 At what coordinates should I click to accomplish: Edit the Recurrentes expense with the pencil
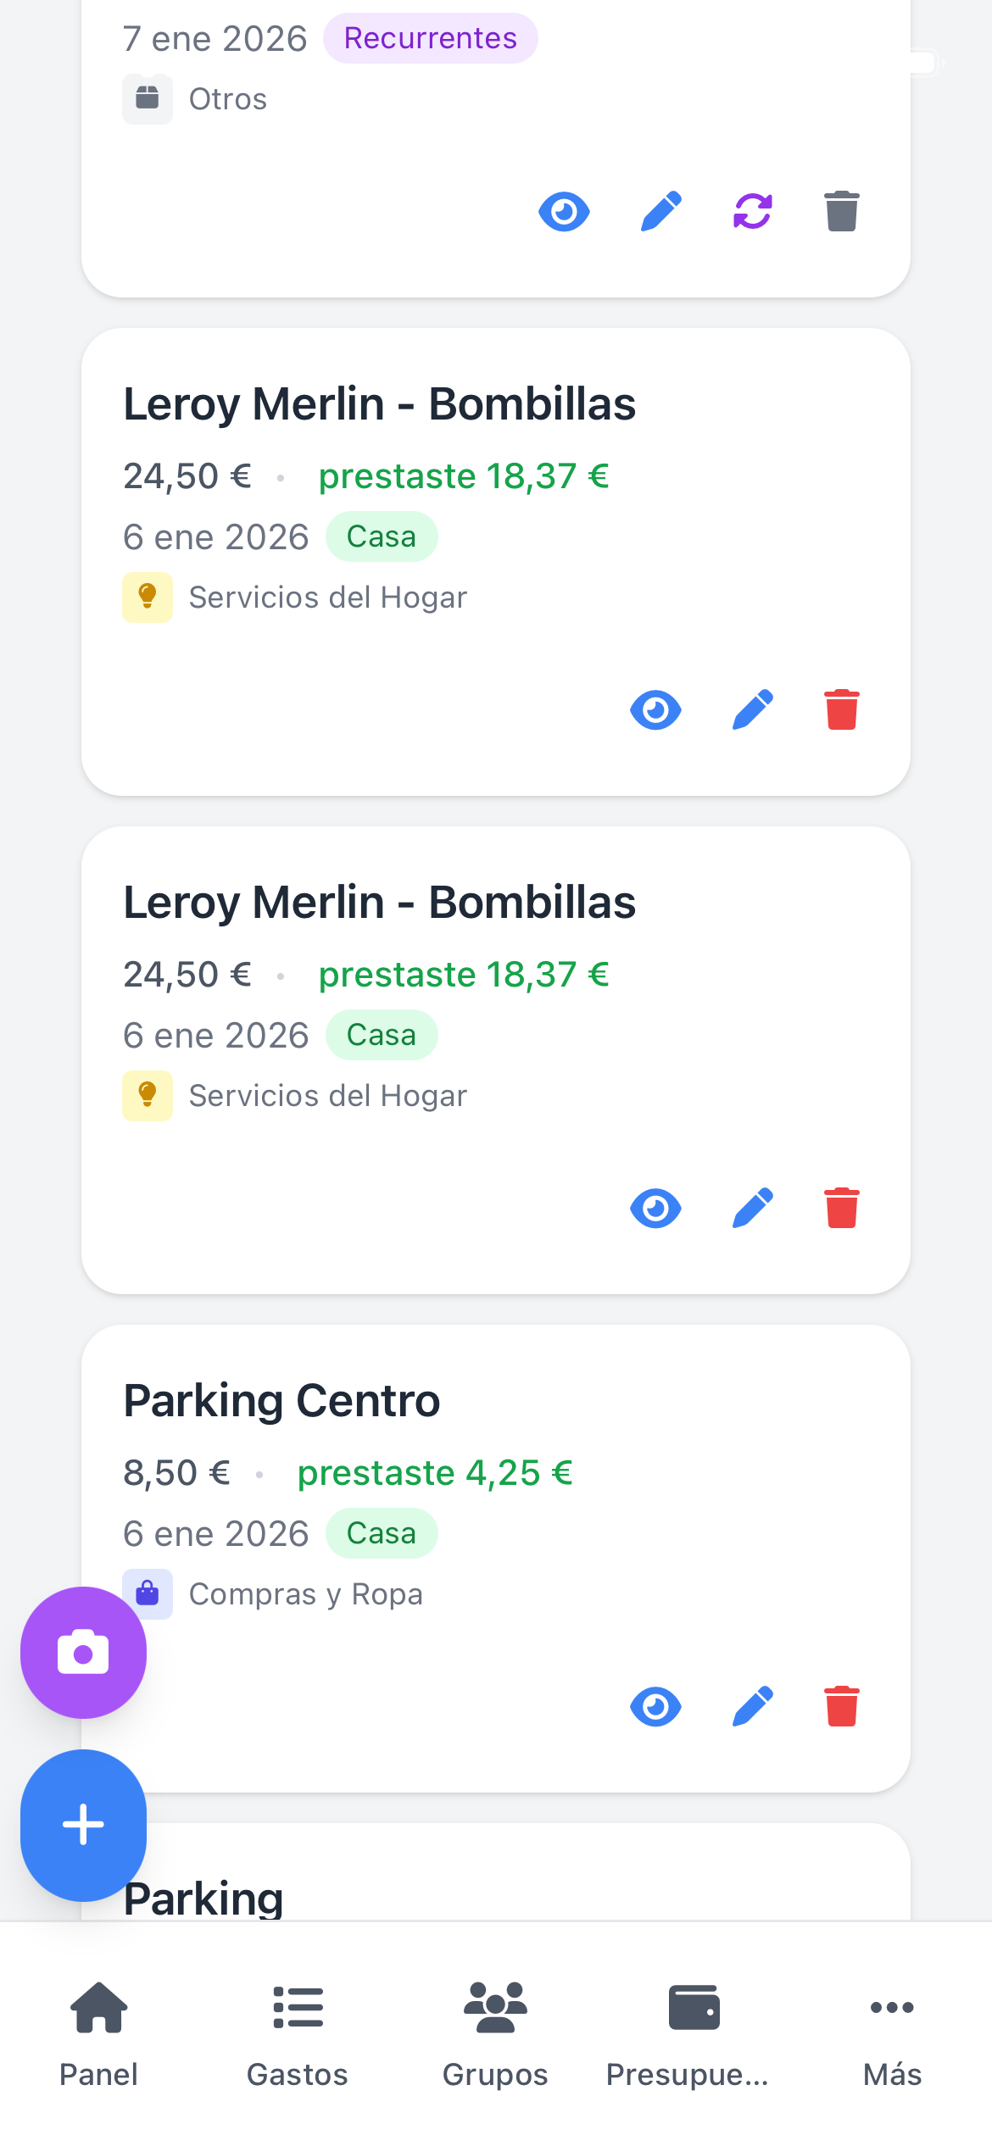coord(661,211)
